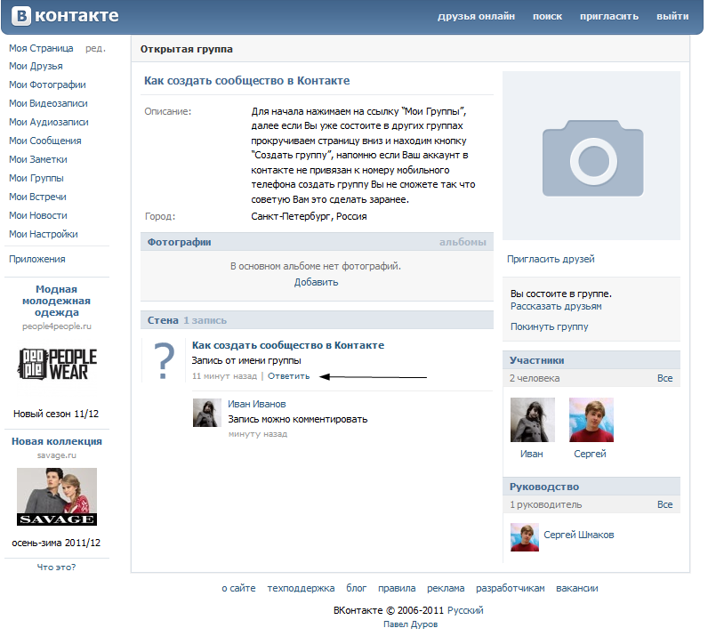Click блог footer link

[358, 591]
